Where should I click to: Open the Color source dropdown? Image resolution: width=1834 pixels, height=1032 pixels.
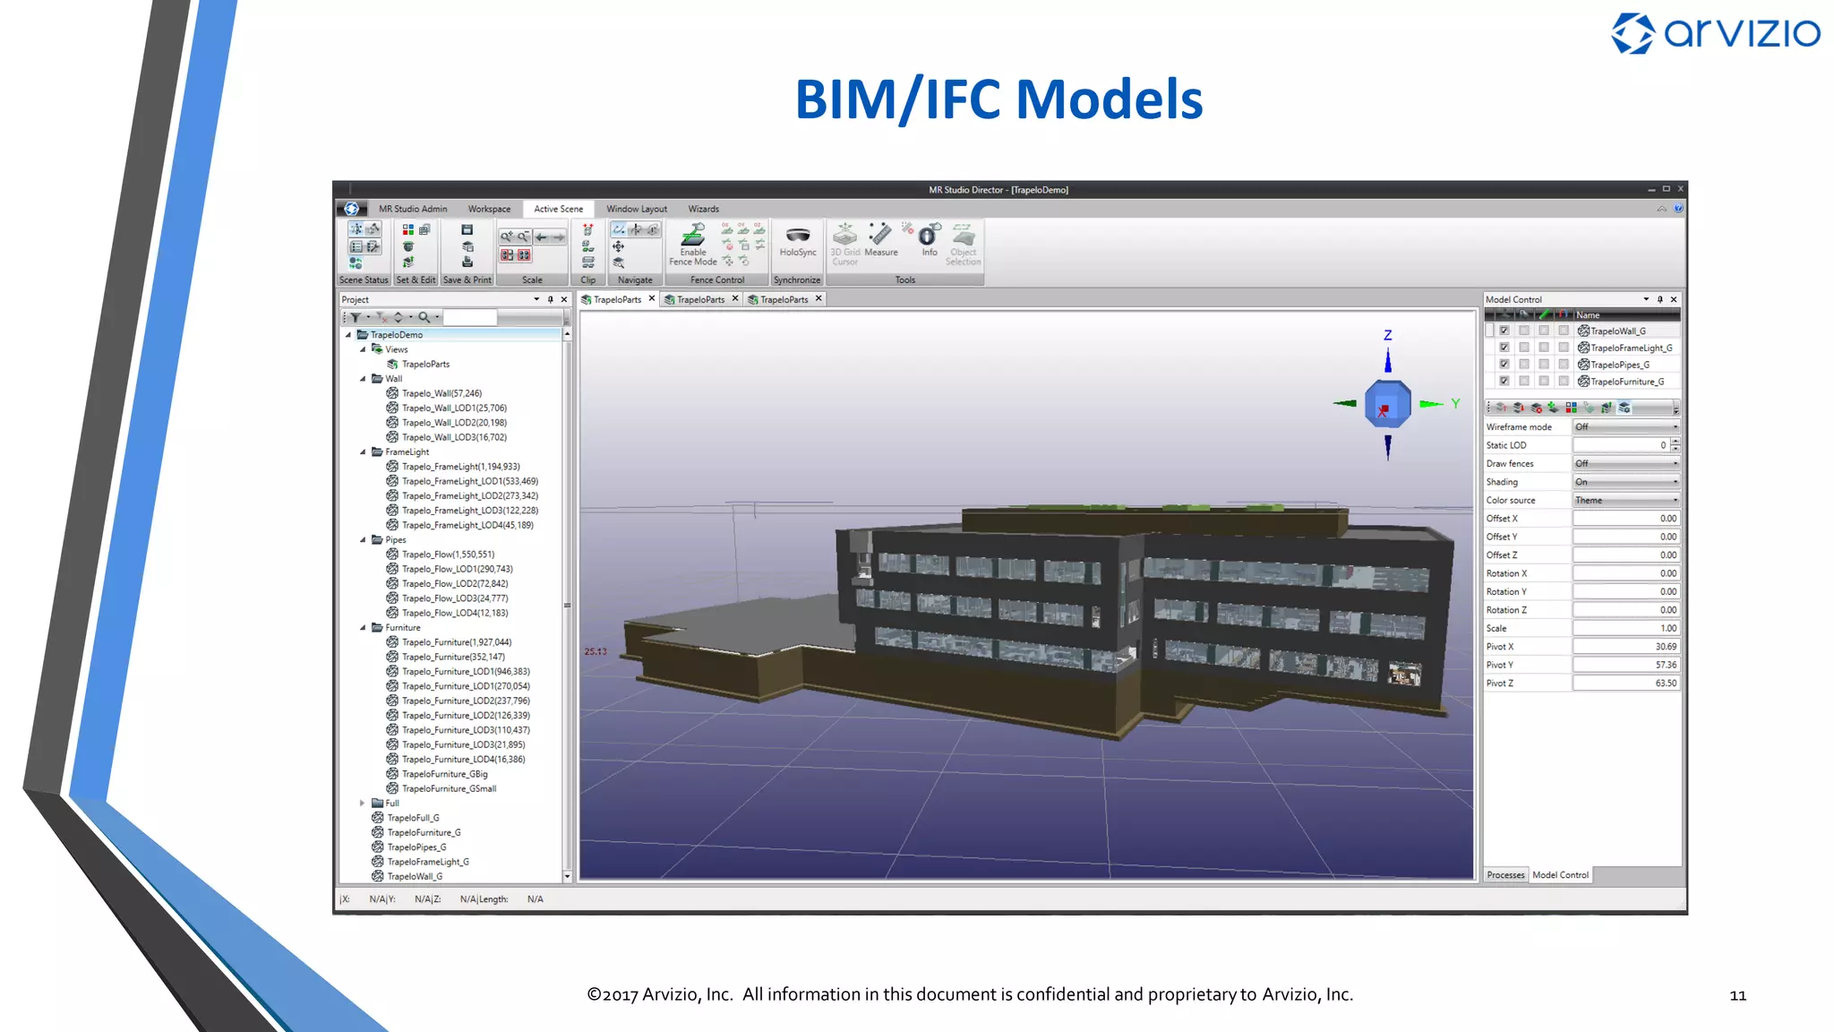pos(1625,501)
